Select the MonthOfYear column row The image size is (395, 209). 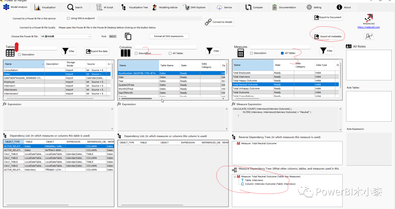tap(172, 89)
